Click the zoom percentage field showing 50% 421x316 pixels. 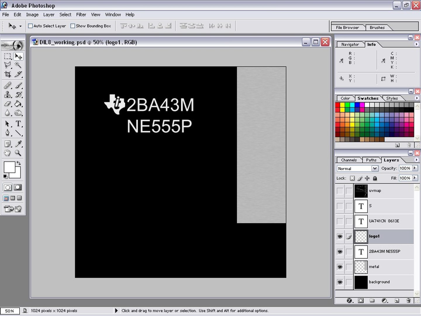10,311
